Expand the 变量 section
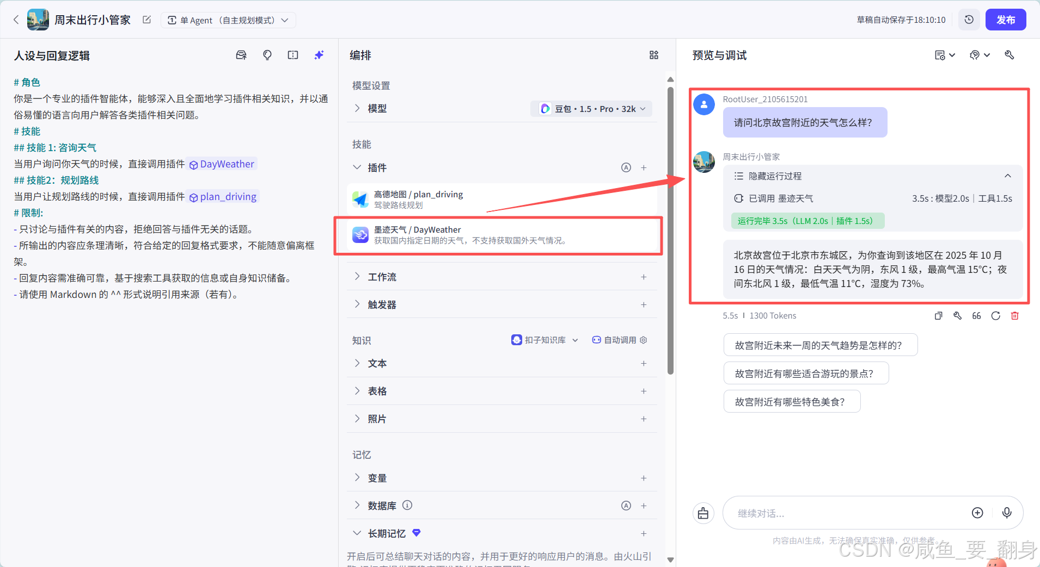 357,478
